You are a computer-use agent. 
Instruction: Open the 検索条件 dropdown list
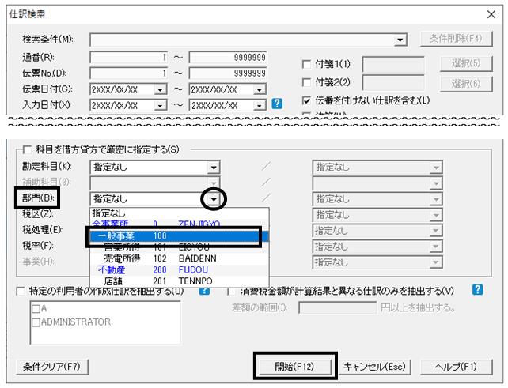[400, 40]
